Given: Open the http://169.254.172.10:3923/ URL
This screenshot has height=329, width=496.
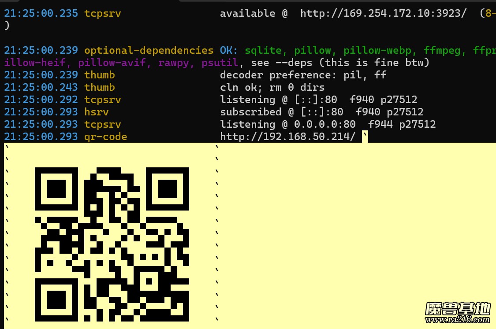Looking at the screenshot, I should point(383,14).
